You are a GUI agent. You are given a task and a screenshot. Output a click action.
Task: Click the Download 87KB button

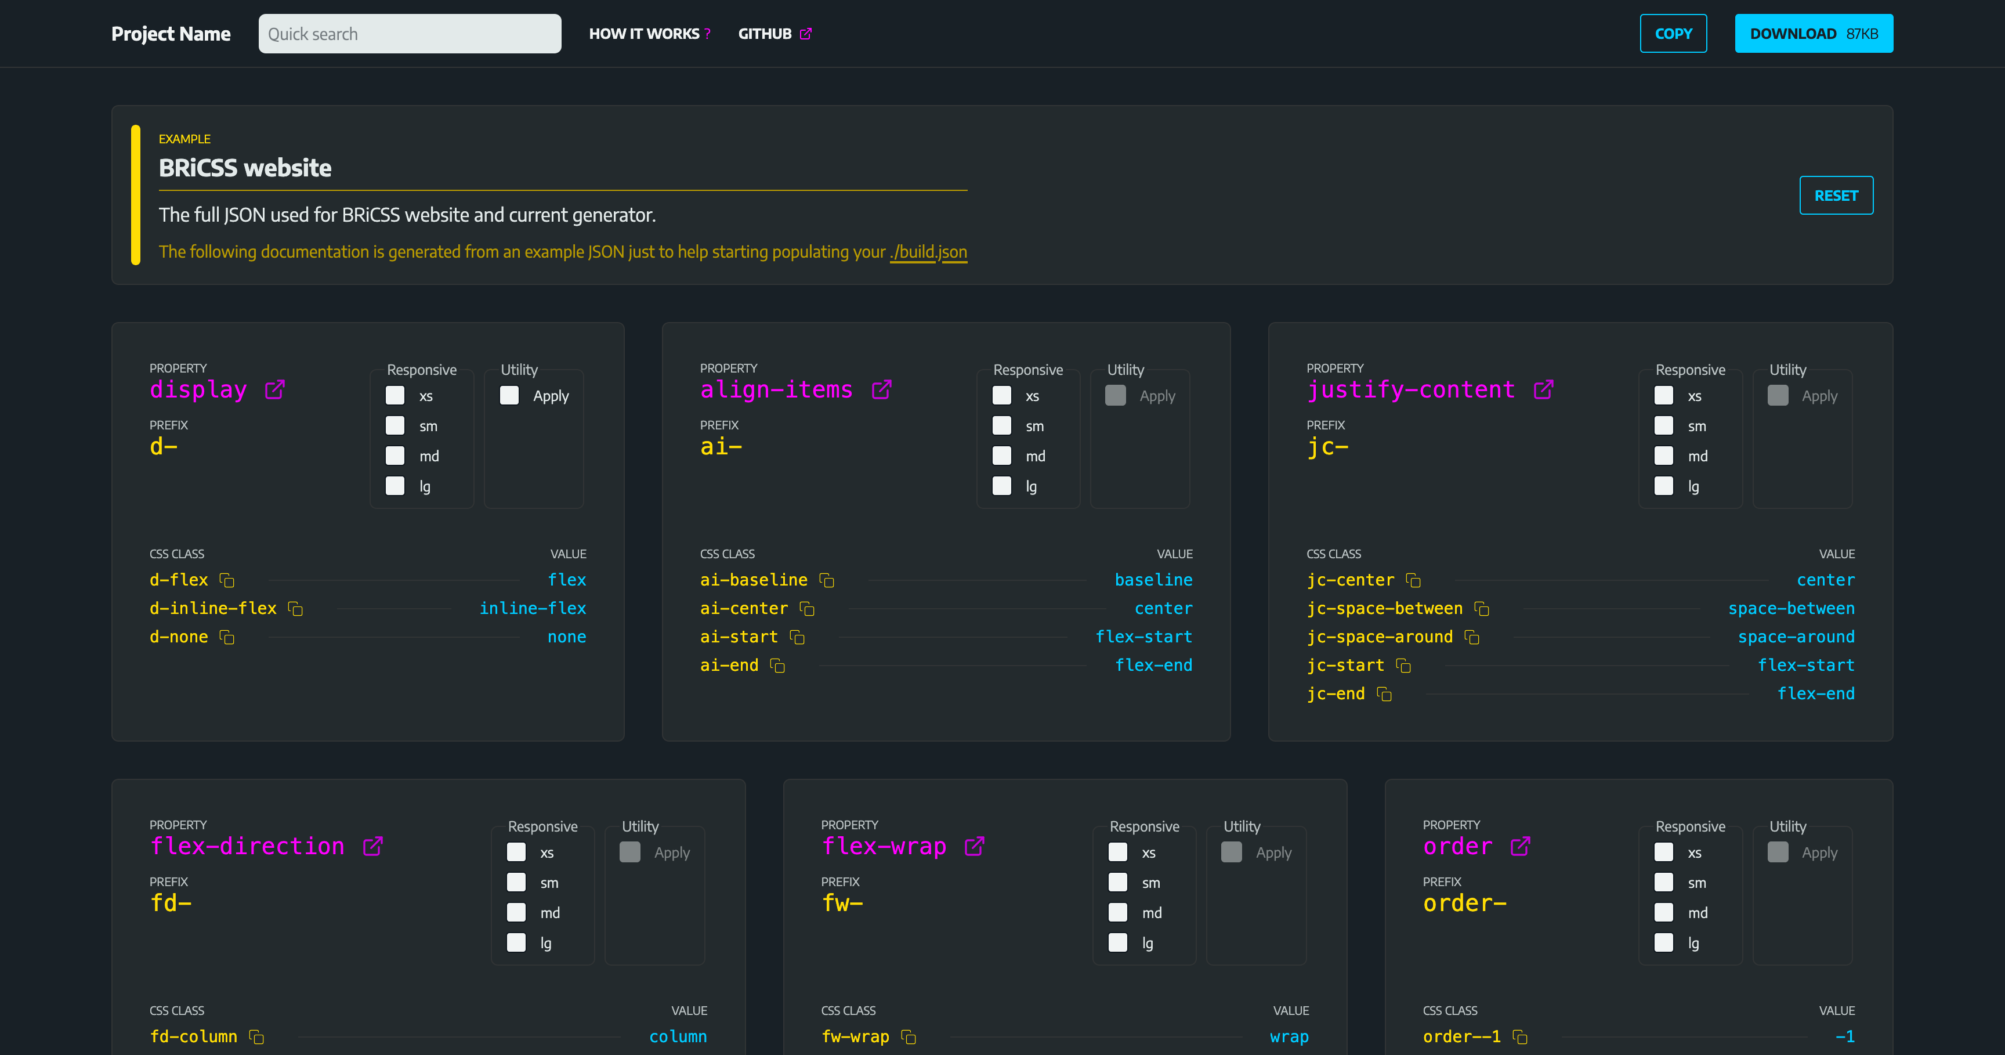(x=1814, y=34)
